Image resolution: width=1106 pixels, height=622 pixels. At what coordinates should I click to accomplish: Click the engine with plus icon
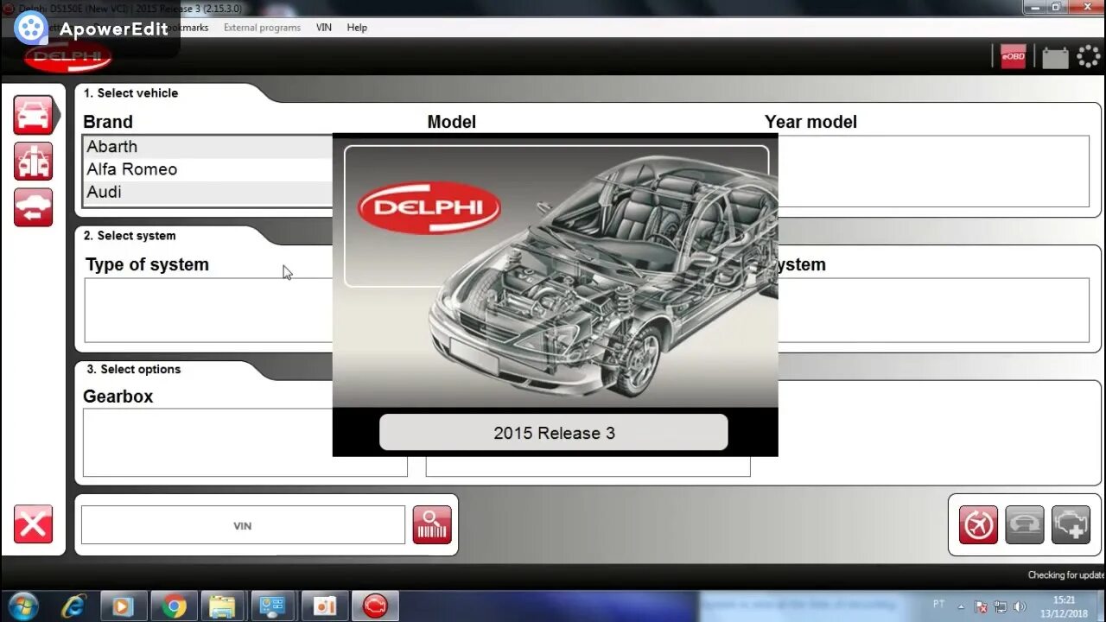pyautogui.click(x=1071, y=524)
